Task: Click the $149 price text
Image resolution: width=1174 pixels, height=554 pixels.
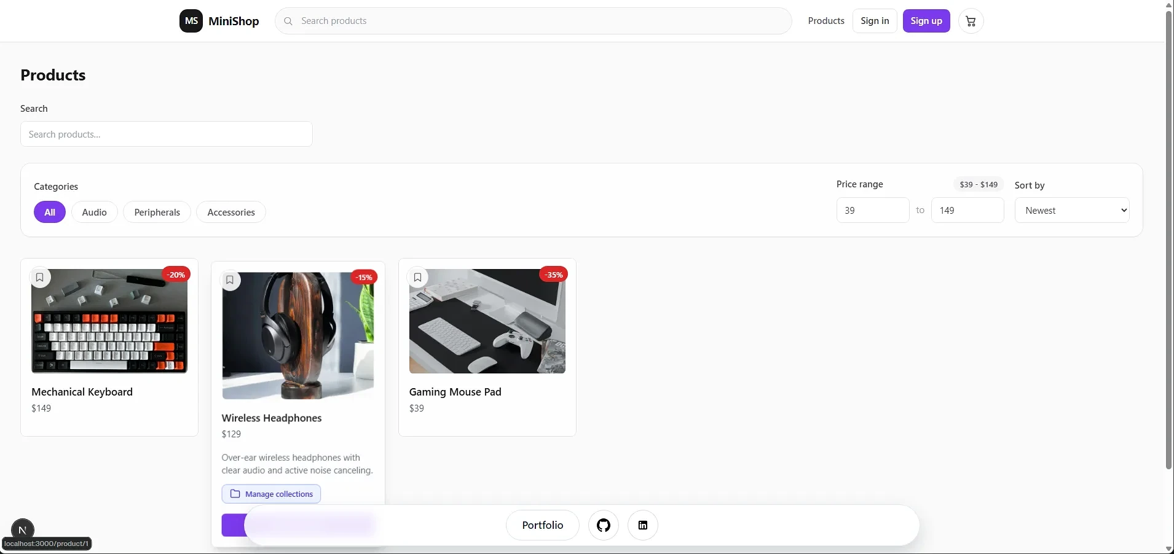Action: pos(41,408)
